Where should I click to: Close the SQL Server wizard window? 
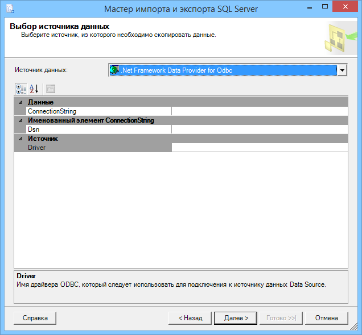pyautogui.click(x=345, y=6)
